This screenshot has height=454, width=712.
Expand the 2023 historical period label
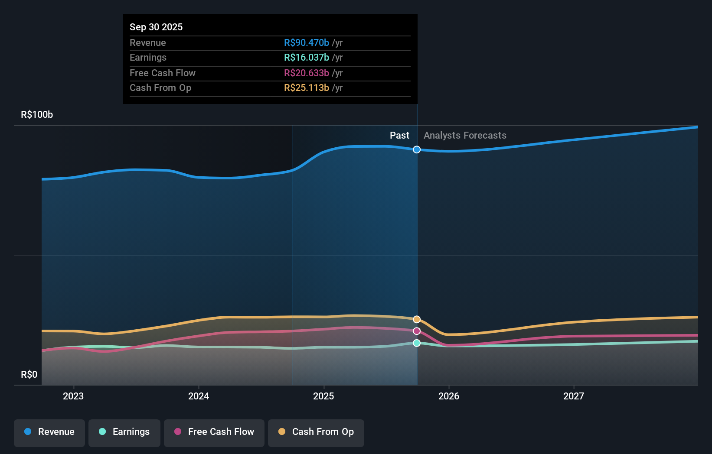pos(73,396)
